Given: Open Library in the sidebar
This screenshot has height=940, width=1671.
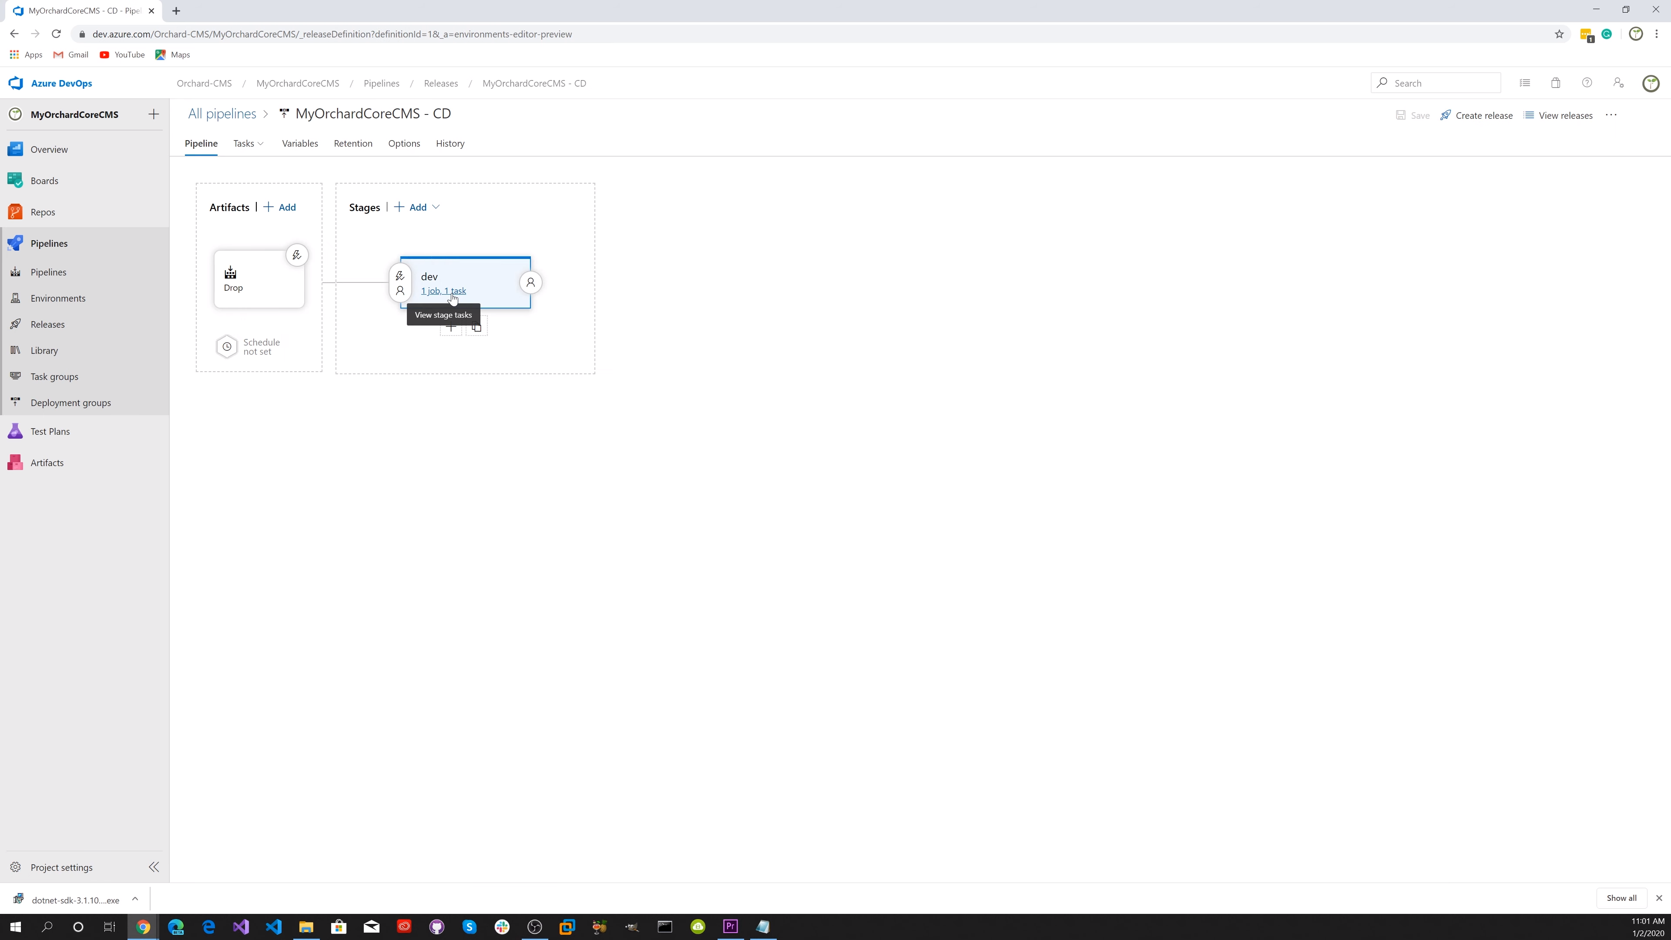Looking at the screenshot, I should pos(44,350).
